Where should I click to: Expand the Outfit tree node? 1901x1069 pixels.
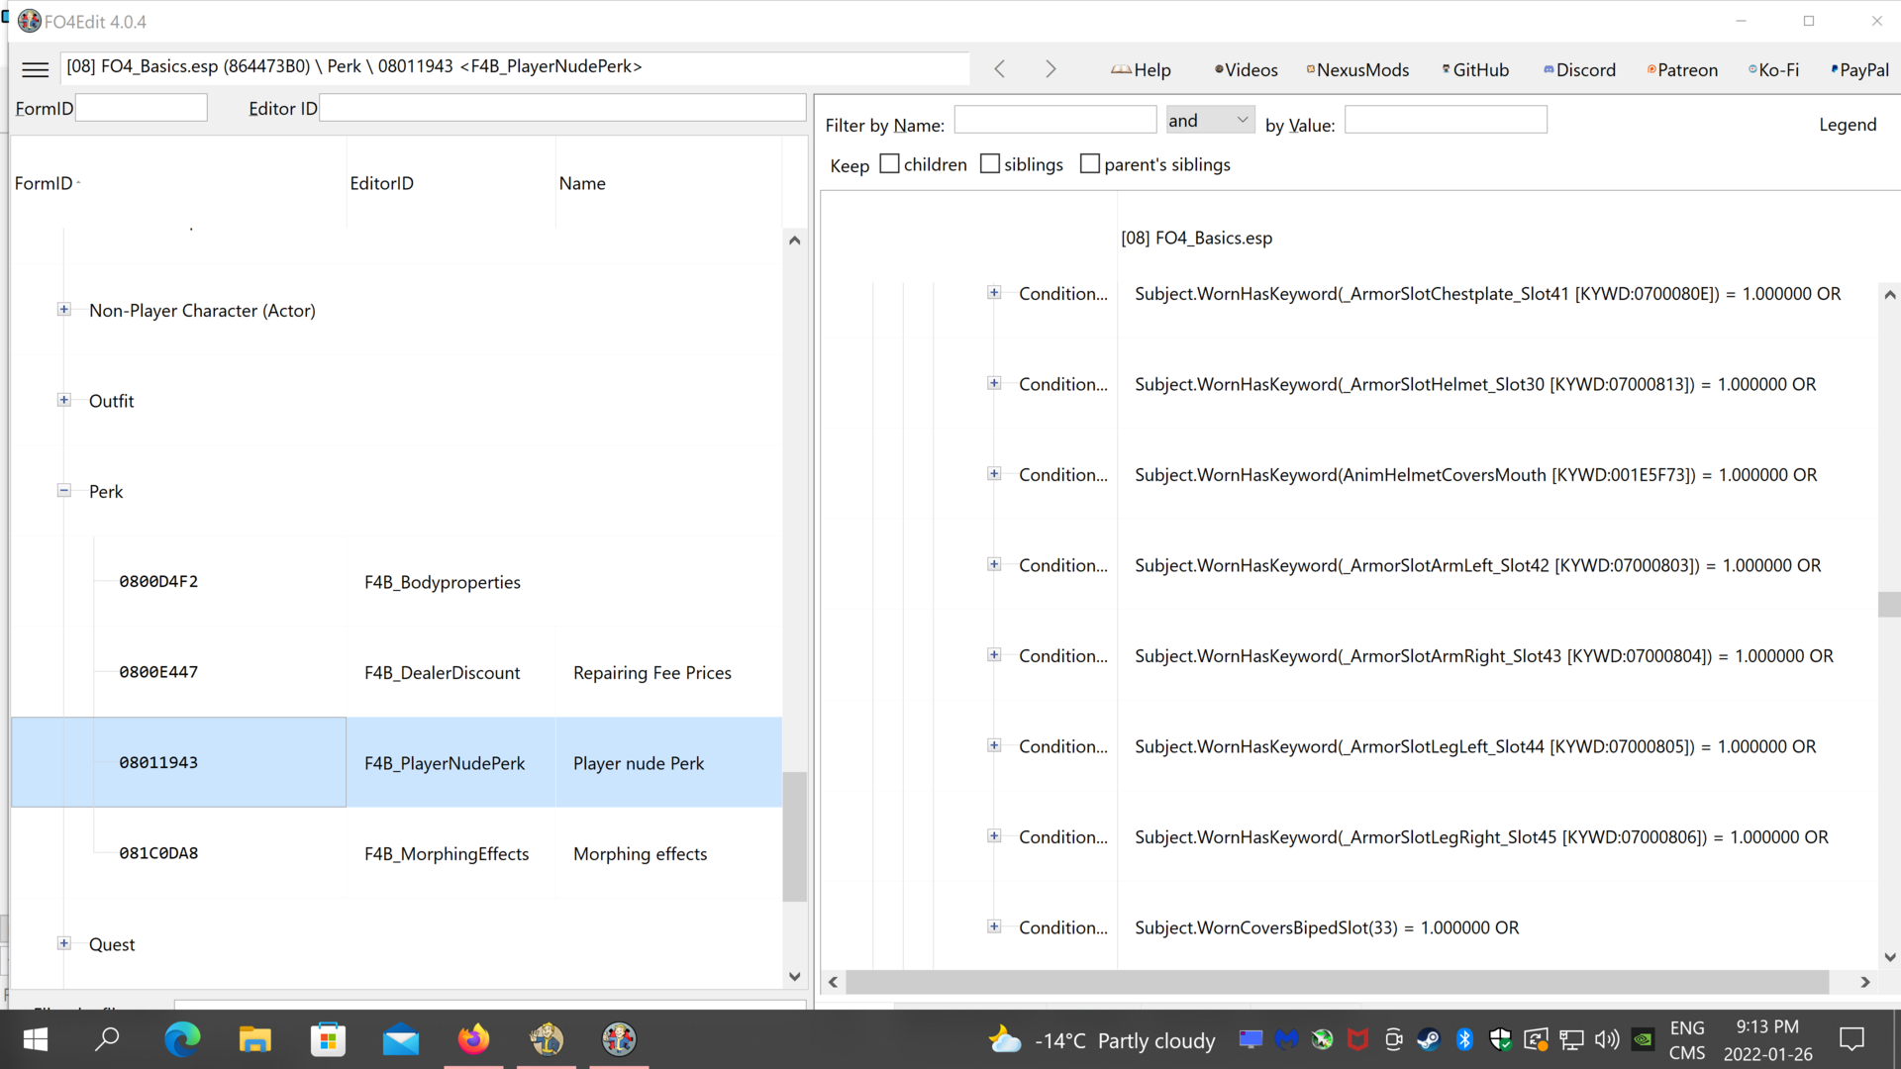(64, 401)
